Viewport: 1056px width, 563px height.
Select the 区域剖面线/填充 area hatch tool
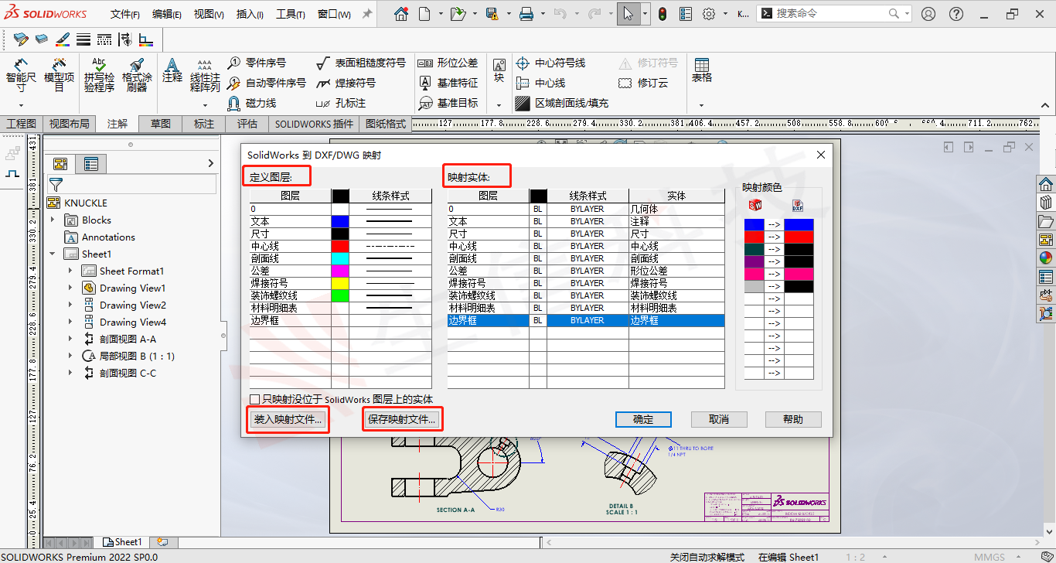[562, 103]
